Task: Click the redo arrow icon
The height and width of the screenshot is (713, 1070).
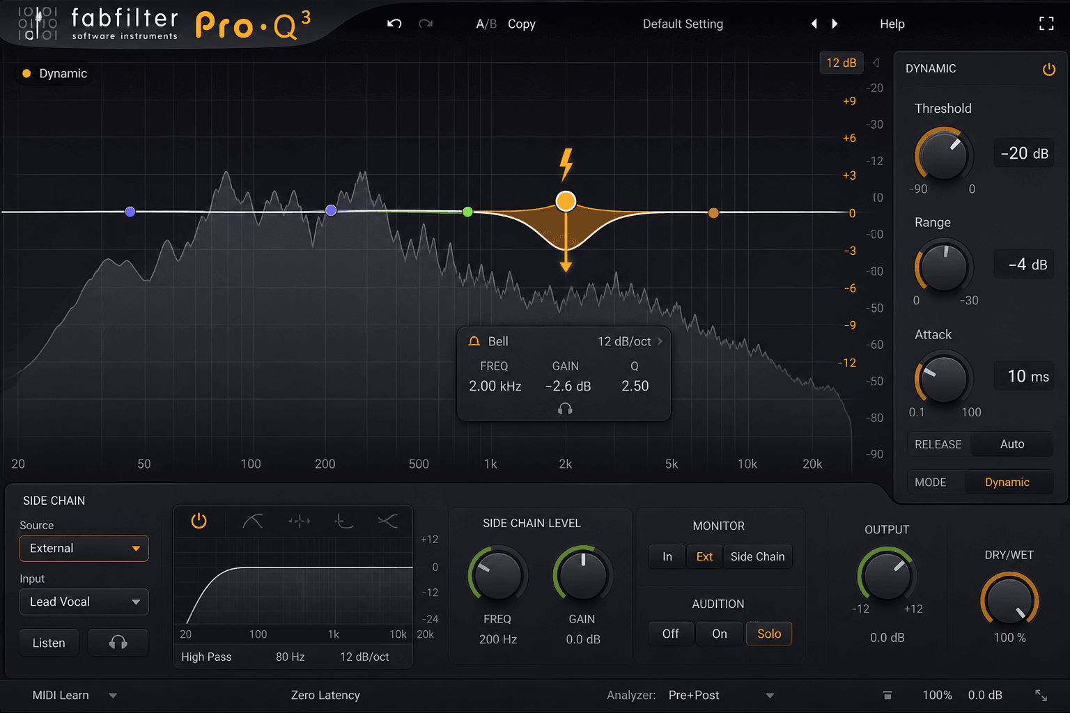Action: 426,24
